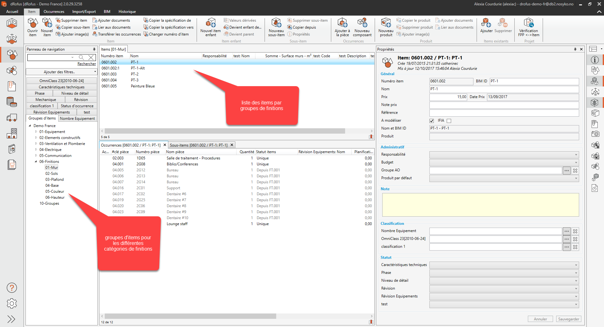
Task: Expand the 01-Equipement tree node
Action: (36, 132)
